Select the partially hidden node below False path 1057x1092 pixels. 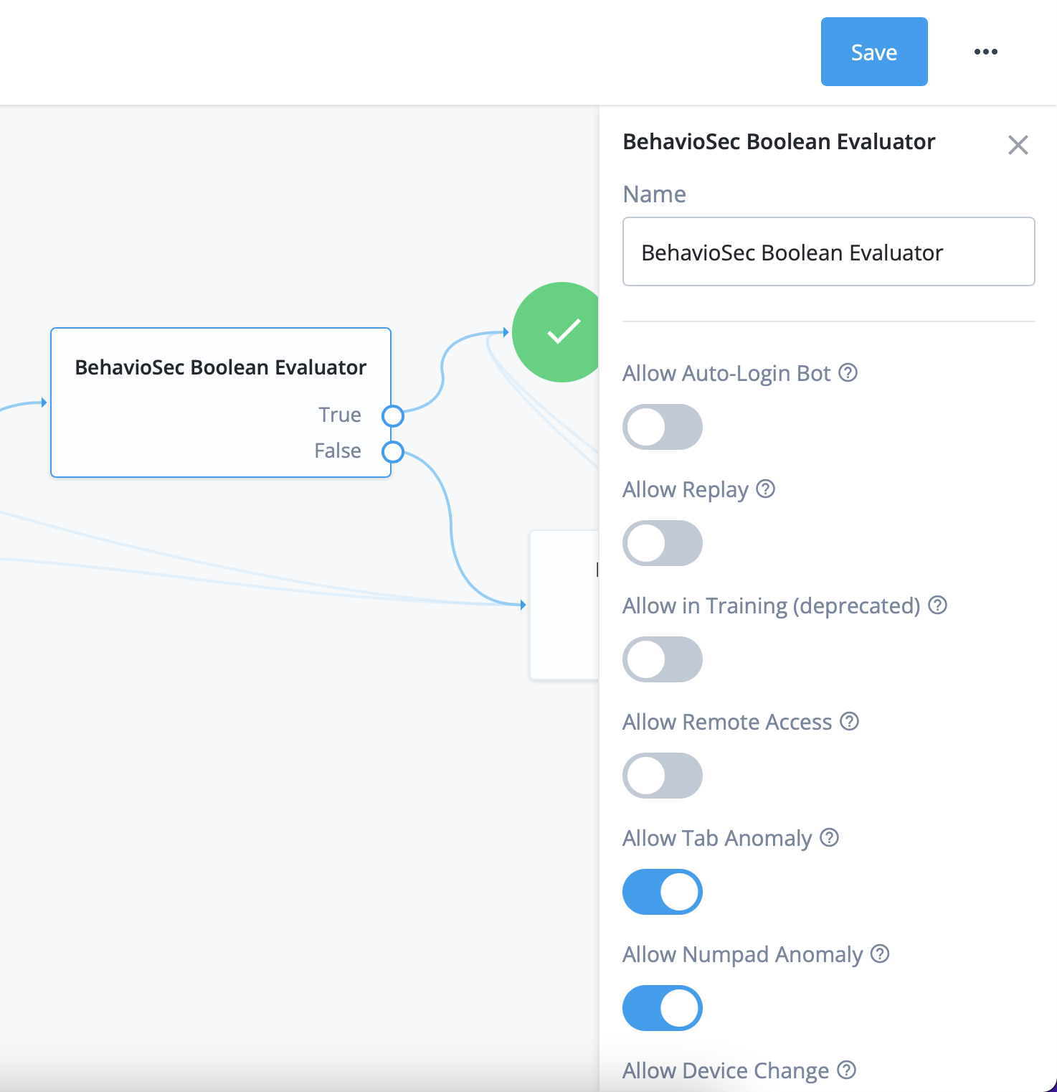click(564, 605)
